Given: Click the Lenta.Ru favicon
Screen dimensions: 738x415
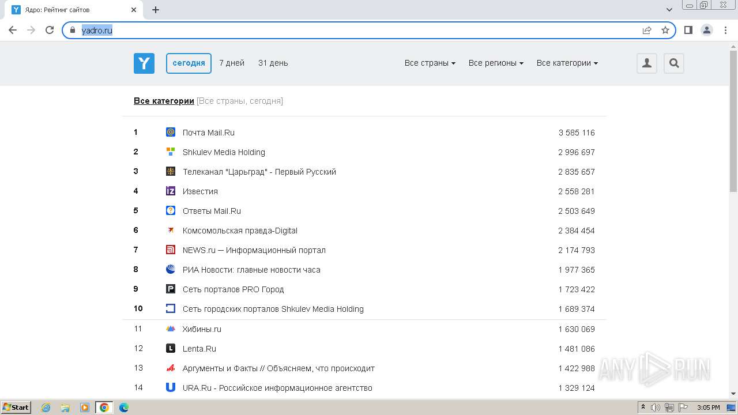Looking at the screenshot, I should (x=171, y=348).
